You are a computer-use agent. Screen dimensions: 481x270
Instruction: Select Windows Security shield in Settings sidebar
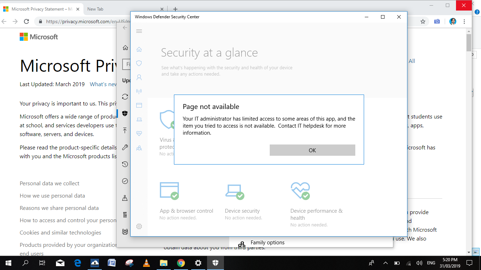click(x=125, y=114)
